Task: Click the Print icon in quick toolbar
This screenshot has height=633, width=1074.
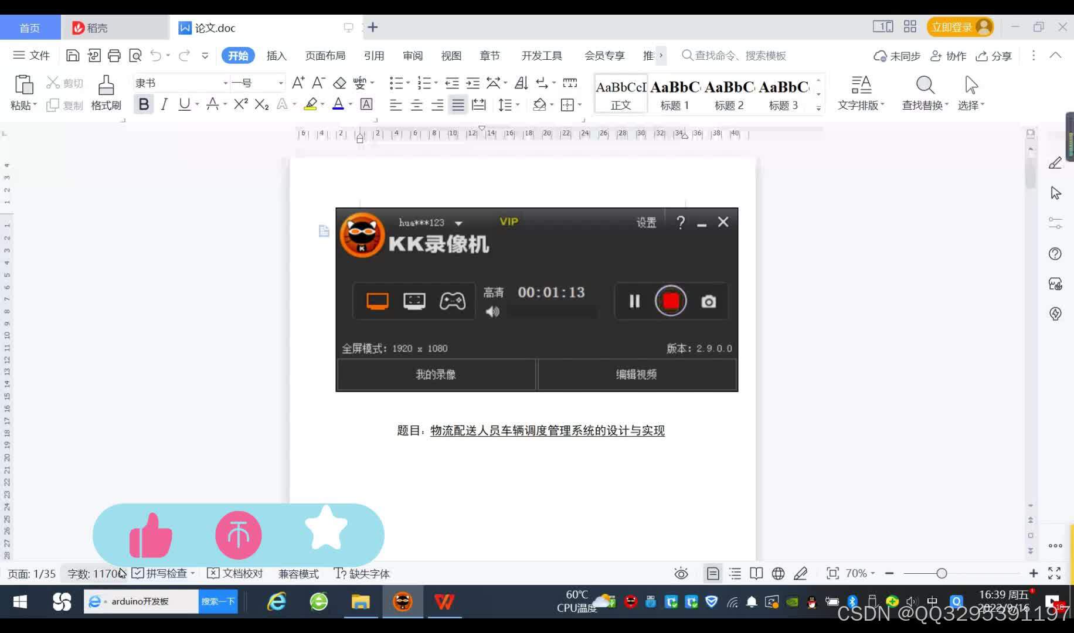Action: tap(114, 56)
